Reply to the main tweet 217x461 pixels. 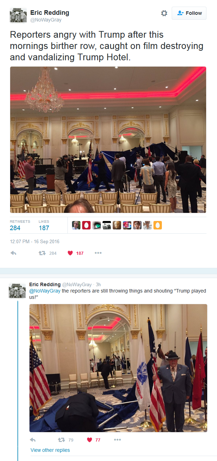click(14, 253)
